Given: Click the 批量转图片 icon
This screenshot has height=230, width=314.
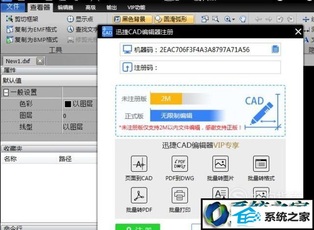Looking at the screenshot, I should pos(220,164).
